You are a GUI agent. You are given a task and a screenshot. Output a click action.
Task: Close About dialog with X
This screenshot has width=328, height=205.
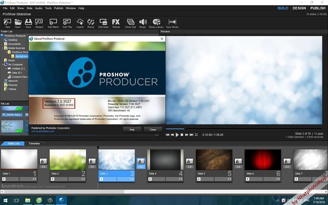pyautogui.click(x=162, y=39)
